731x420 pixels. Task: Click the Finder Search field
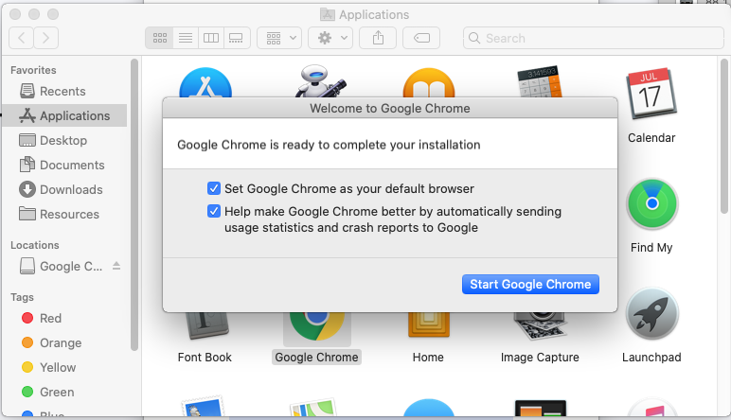(594, 38)
